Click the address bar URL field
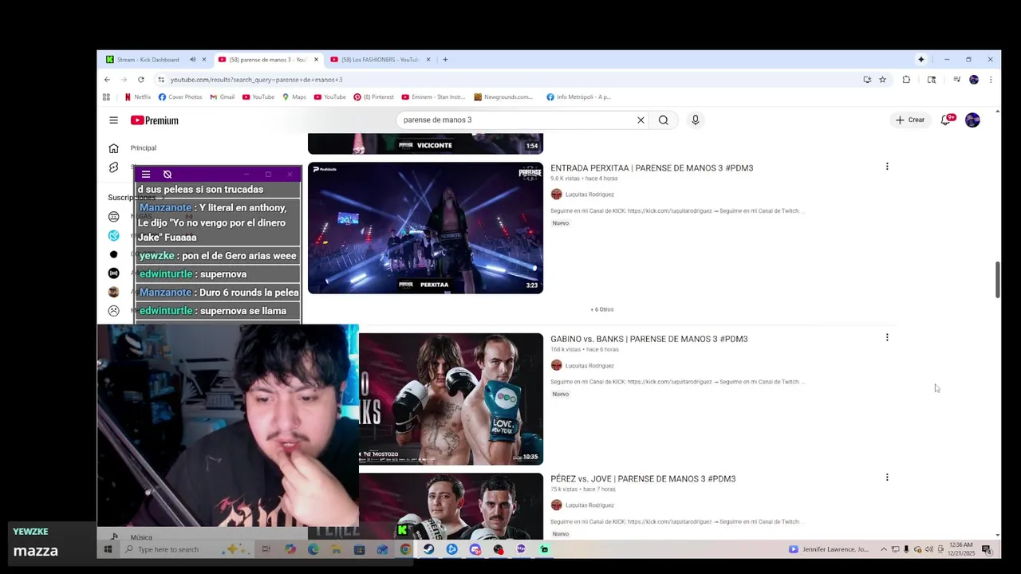Viewport: 1021px width, 574px height. click(510, 80)
